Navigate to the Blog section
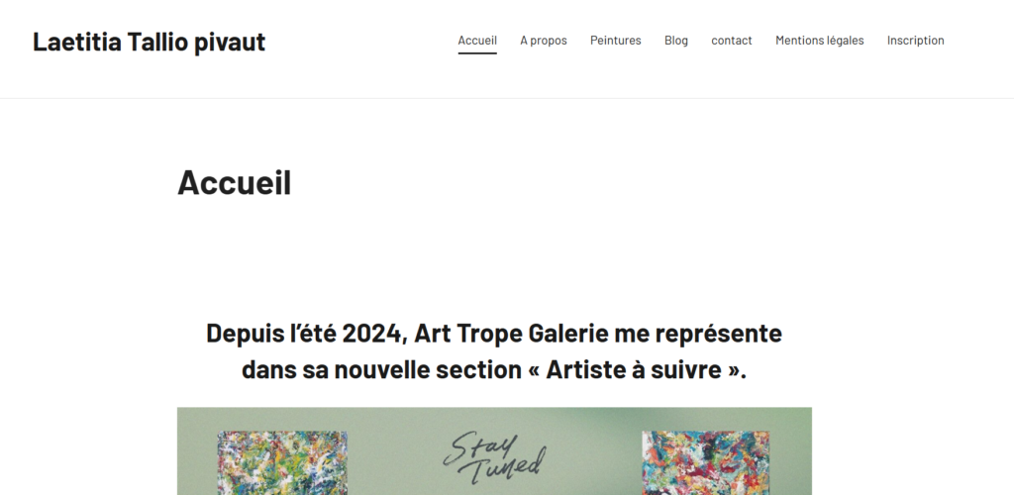 676,41
